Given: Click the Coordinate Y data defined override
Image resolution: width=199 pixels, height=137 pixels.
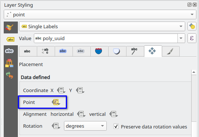Looking at the screenshot, I should 80,90.
